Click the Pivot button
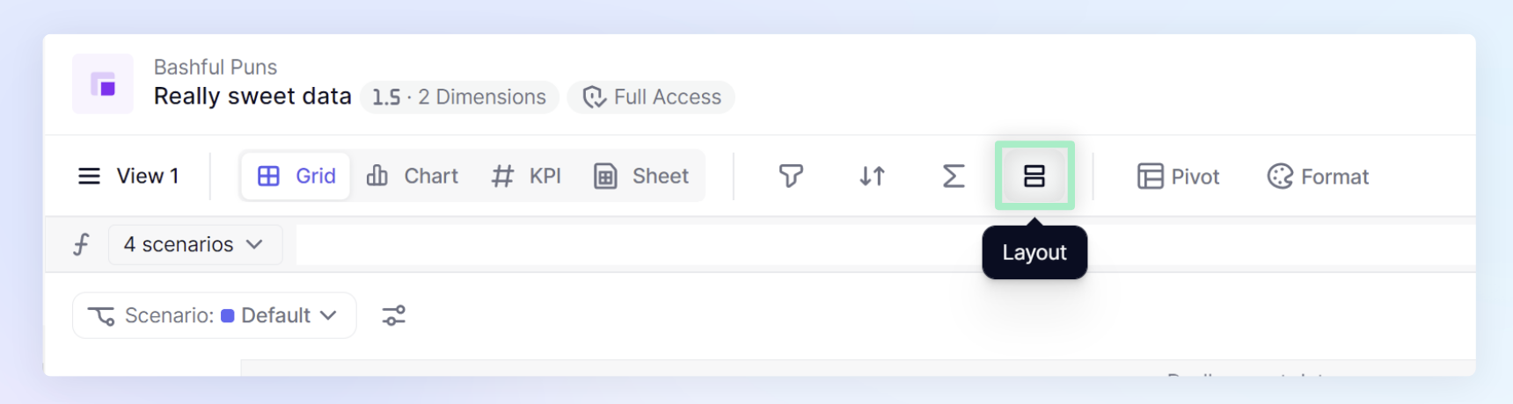 1178,177
